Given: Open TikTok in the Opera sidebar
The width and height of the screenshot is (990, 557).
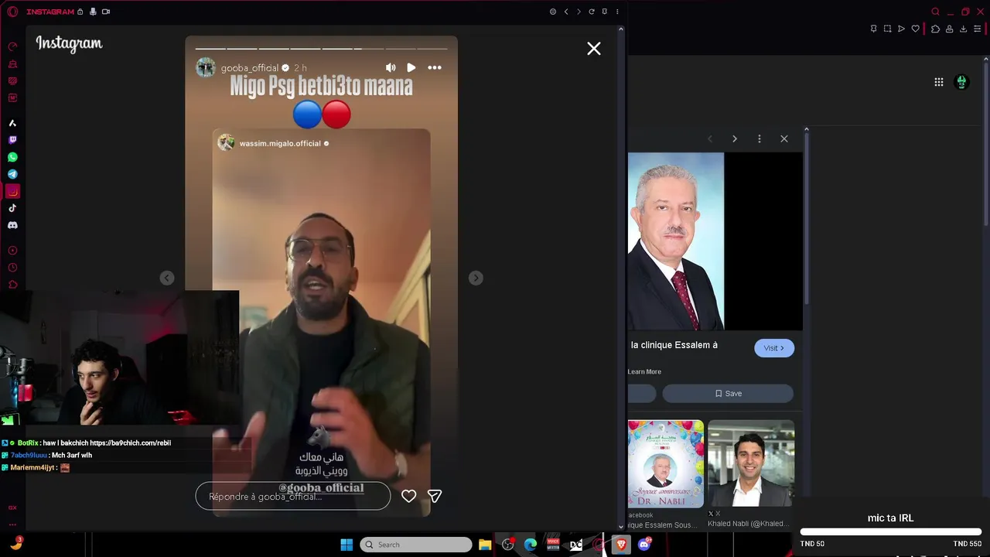Looking at the screenshot, I should [x=12, y=208].
